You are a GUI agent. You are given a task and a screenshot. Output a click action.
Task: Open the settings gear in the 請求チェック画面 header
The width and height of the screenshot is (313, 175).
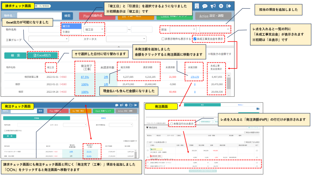click(x=221, y=6)
